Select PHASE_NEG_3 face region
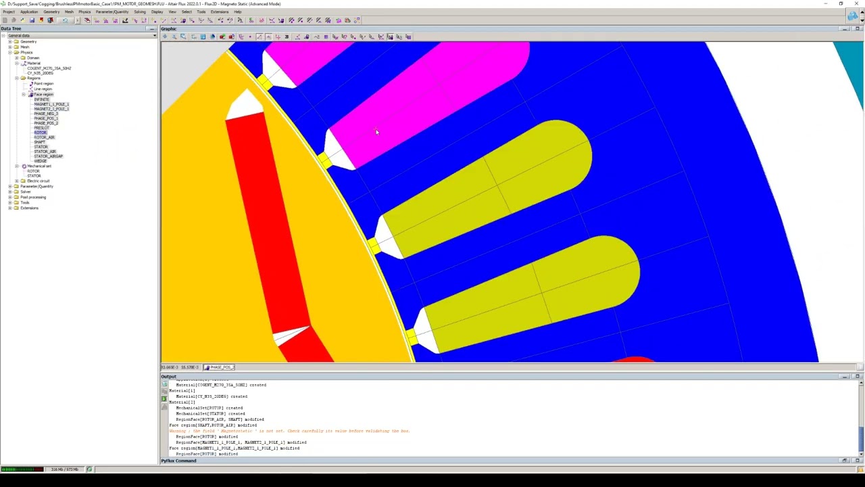The image size is (865, 487). coord(46,114)
